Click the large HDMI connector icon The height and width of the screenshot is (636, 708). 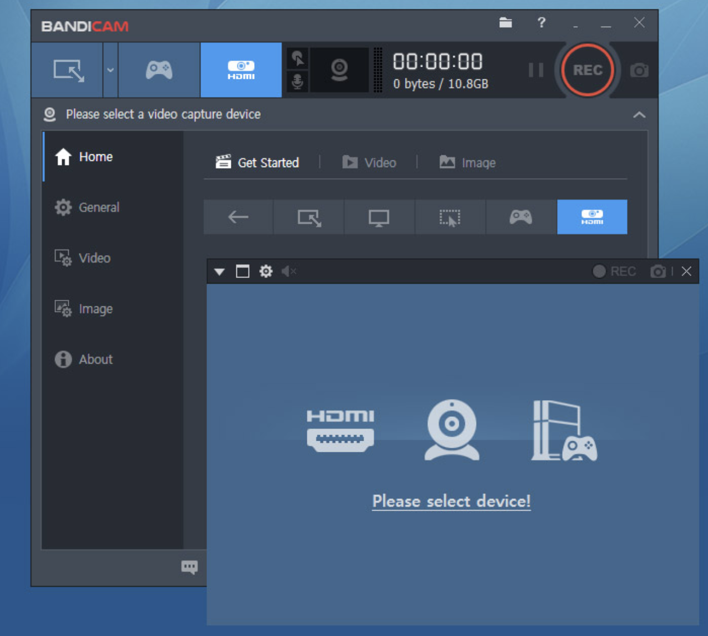(x=341, y=431)
